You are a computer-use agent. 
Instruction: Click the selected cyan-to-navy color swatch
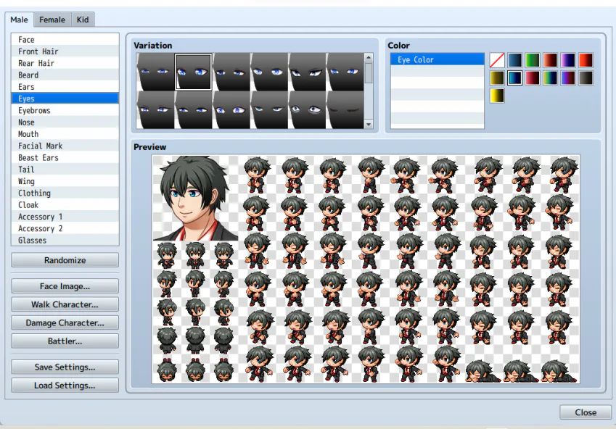514,78
